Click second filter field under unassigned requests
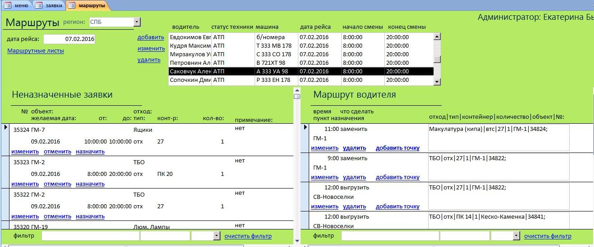Viewport: 594px width, 247px height. 165,236
